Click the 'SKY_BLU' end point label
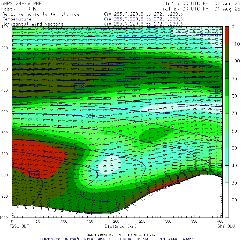Screen dimensions: 242x242 (x=226, y=226)
